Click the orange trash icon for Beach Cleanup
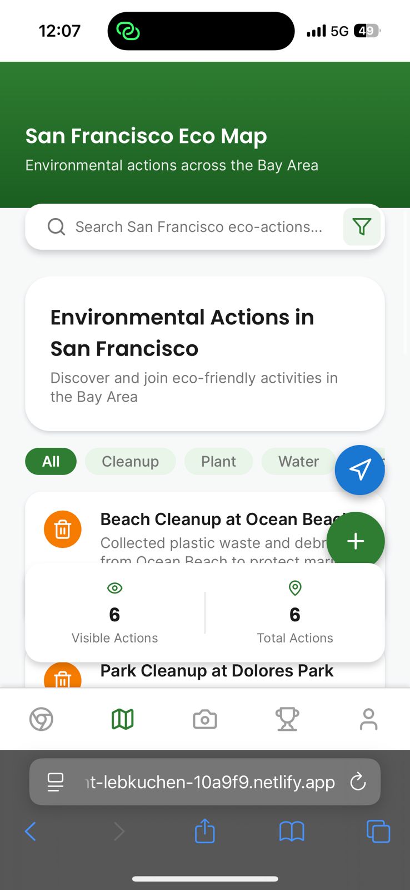 coord(63,529)
